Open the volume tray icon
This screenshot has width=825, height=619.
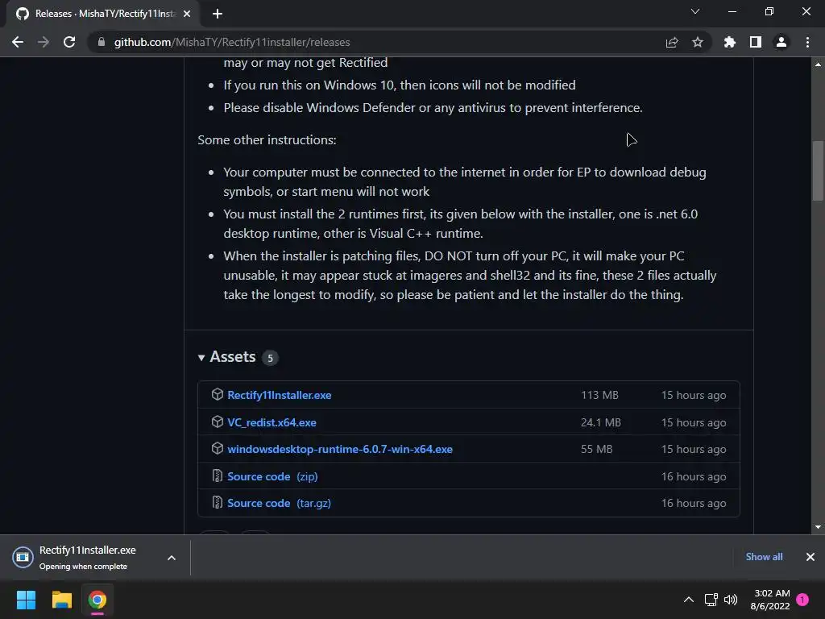[x=731, y=600]
